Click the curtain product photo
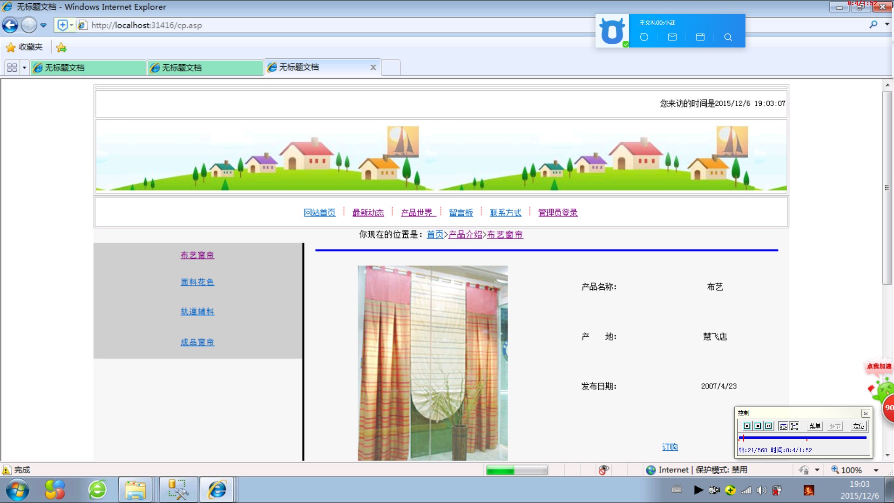The image size is (894, 503). 433,363
